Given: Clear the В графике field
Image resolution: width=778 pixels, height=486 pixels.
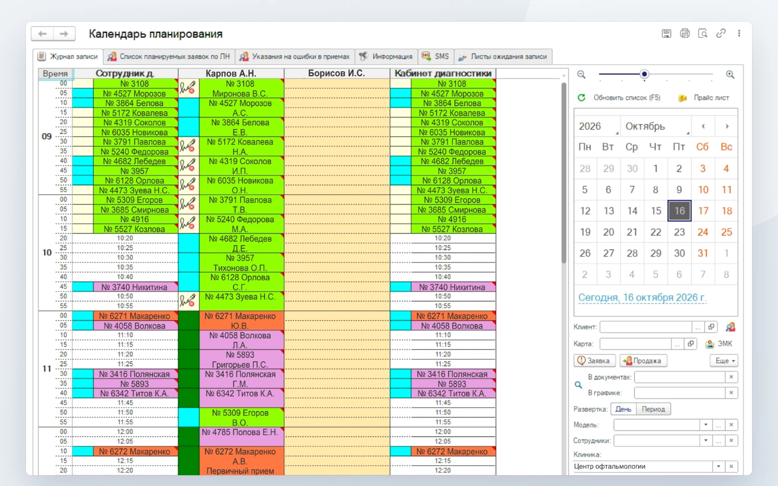Looking at the screenshot, I should pos(731,393).
